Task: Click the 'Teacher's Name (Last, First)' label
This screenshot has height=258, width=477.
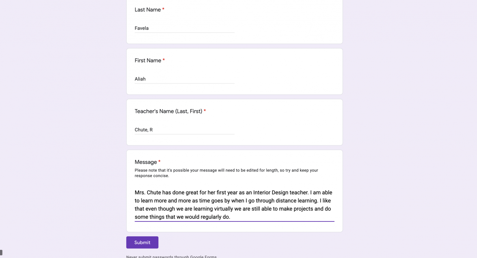Action: (x=168, y=111)
